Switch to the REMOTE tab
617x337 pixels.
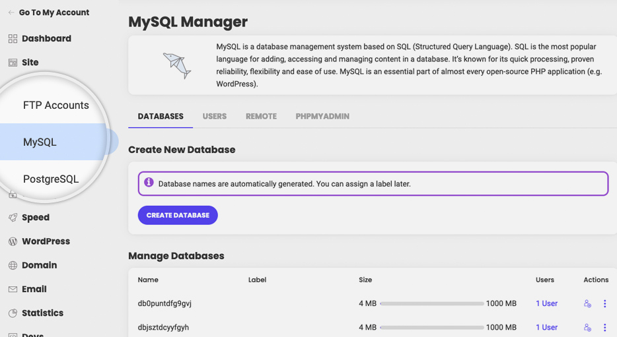tap(262, 116)
